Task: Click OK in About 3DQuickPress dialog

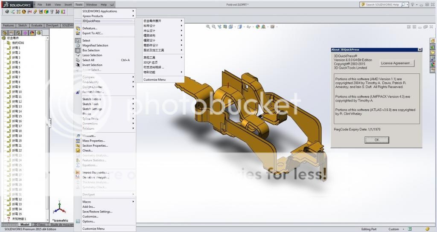Action: click(376, 140)
